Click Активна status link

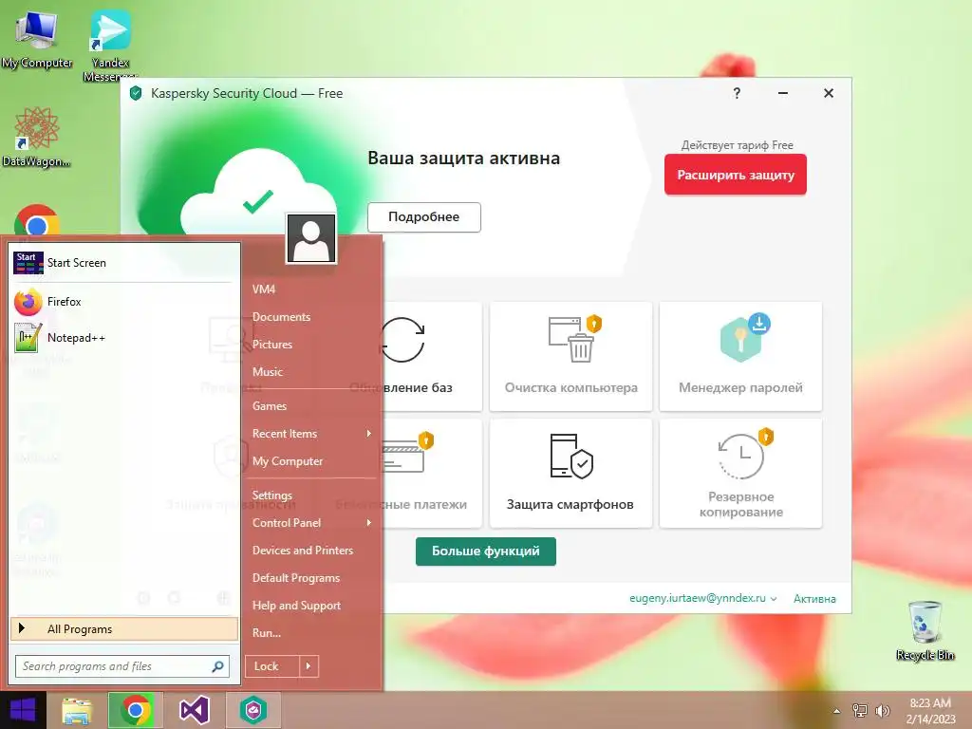[x=814, y=599]
